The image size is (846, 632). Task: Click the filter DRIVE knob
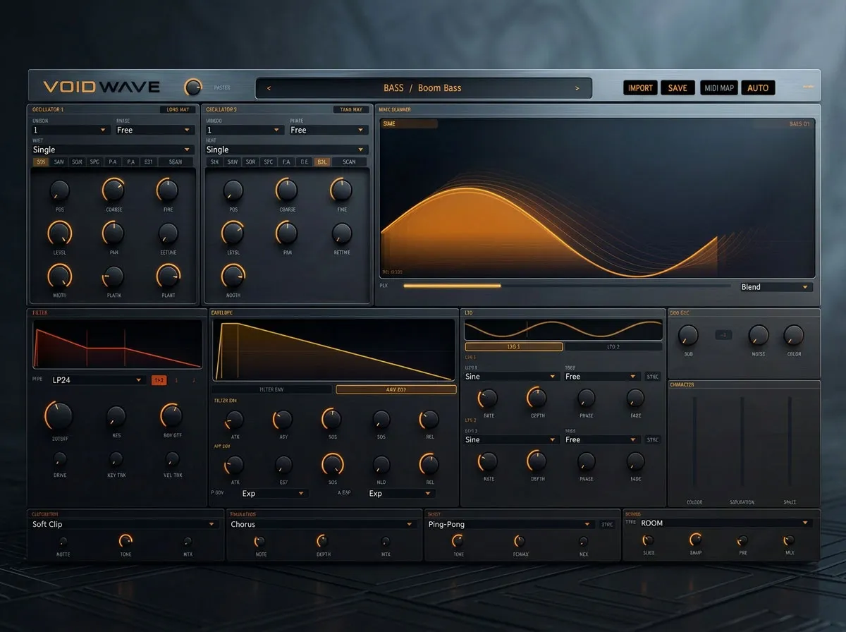click(x=60, y=460)
